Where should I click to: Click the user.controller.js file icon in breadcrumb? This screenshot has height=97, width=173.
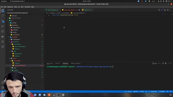coord(72,13)
